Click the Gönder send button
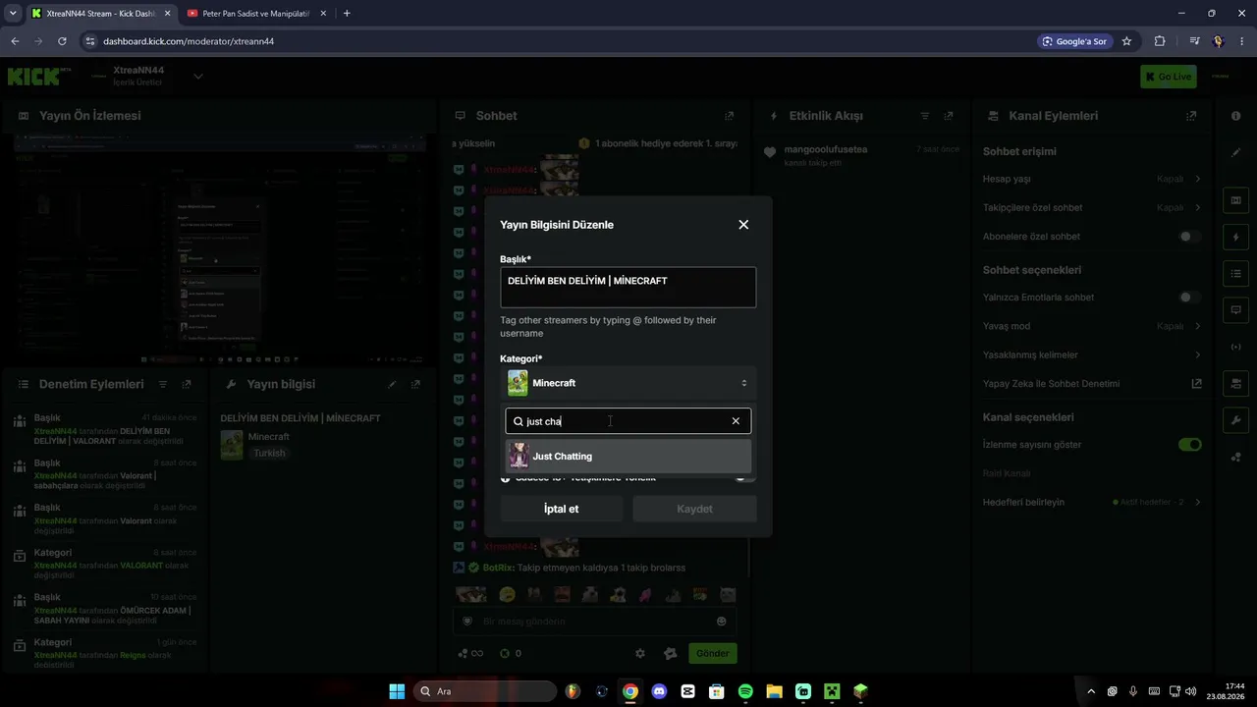 (x=713, y=653)
